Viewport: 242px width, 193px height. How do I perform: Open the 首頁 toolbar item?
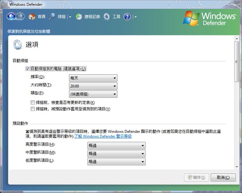(42, 17)
